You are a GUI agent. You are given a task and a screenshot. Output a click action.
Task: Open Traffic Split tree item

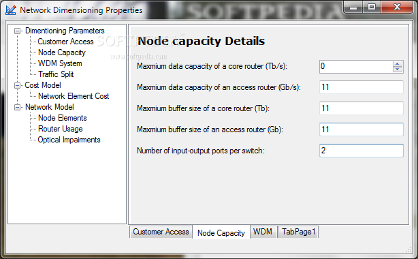(56, 74)
